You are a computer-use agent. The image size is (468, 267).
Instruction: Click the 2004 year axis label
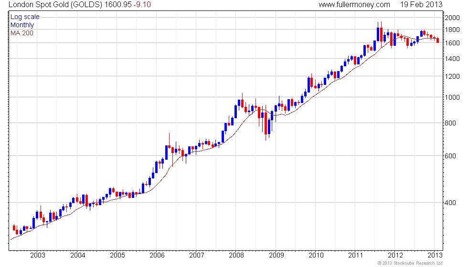coord(77,255)
